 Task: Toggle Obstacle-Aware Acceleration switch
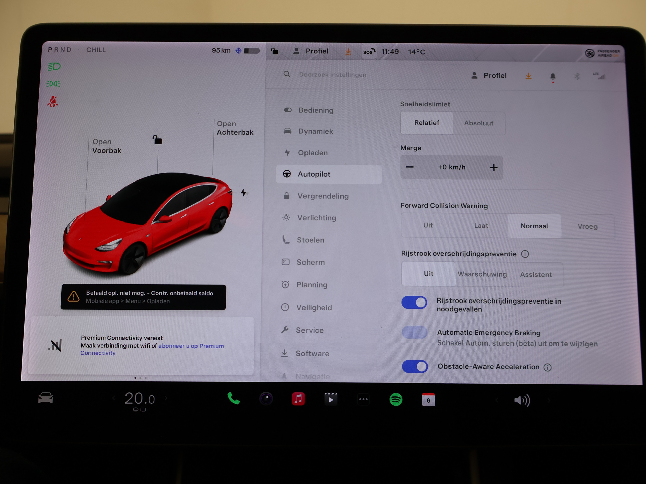[x=415, y=366]
